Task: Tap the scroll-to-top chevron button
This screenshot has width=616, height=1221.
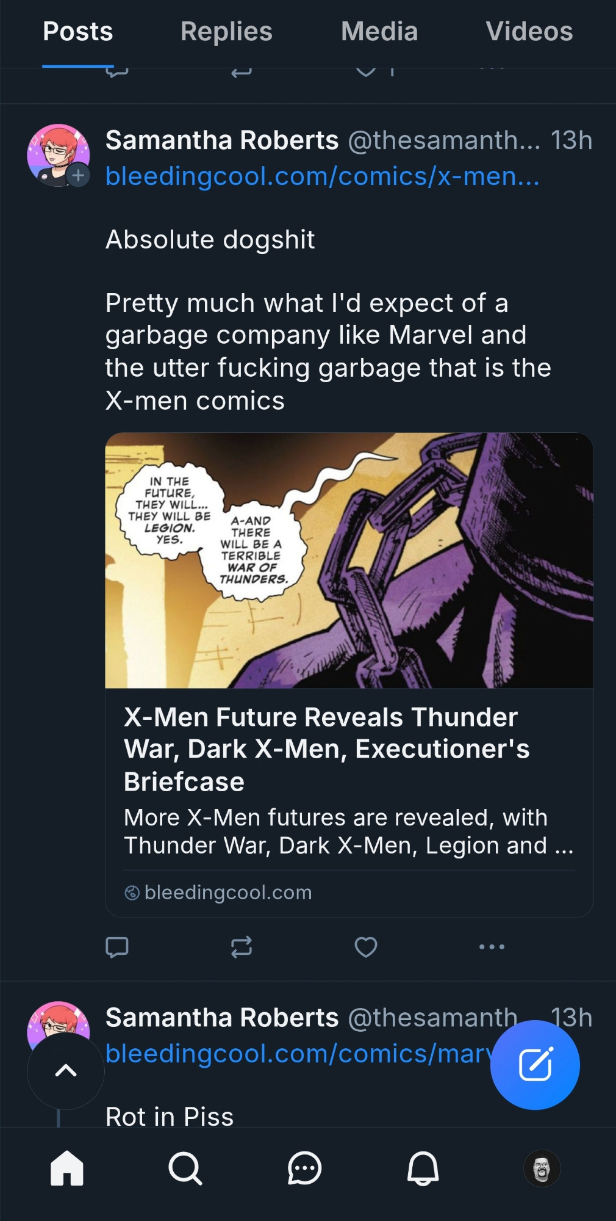Action: [66, 1071]
